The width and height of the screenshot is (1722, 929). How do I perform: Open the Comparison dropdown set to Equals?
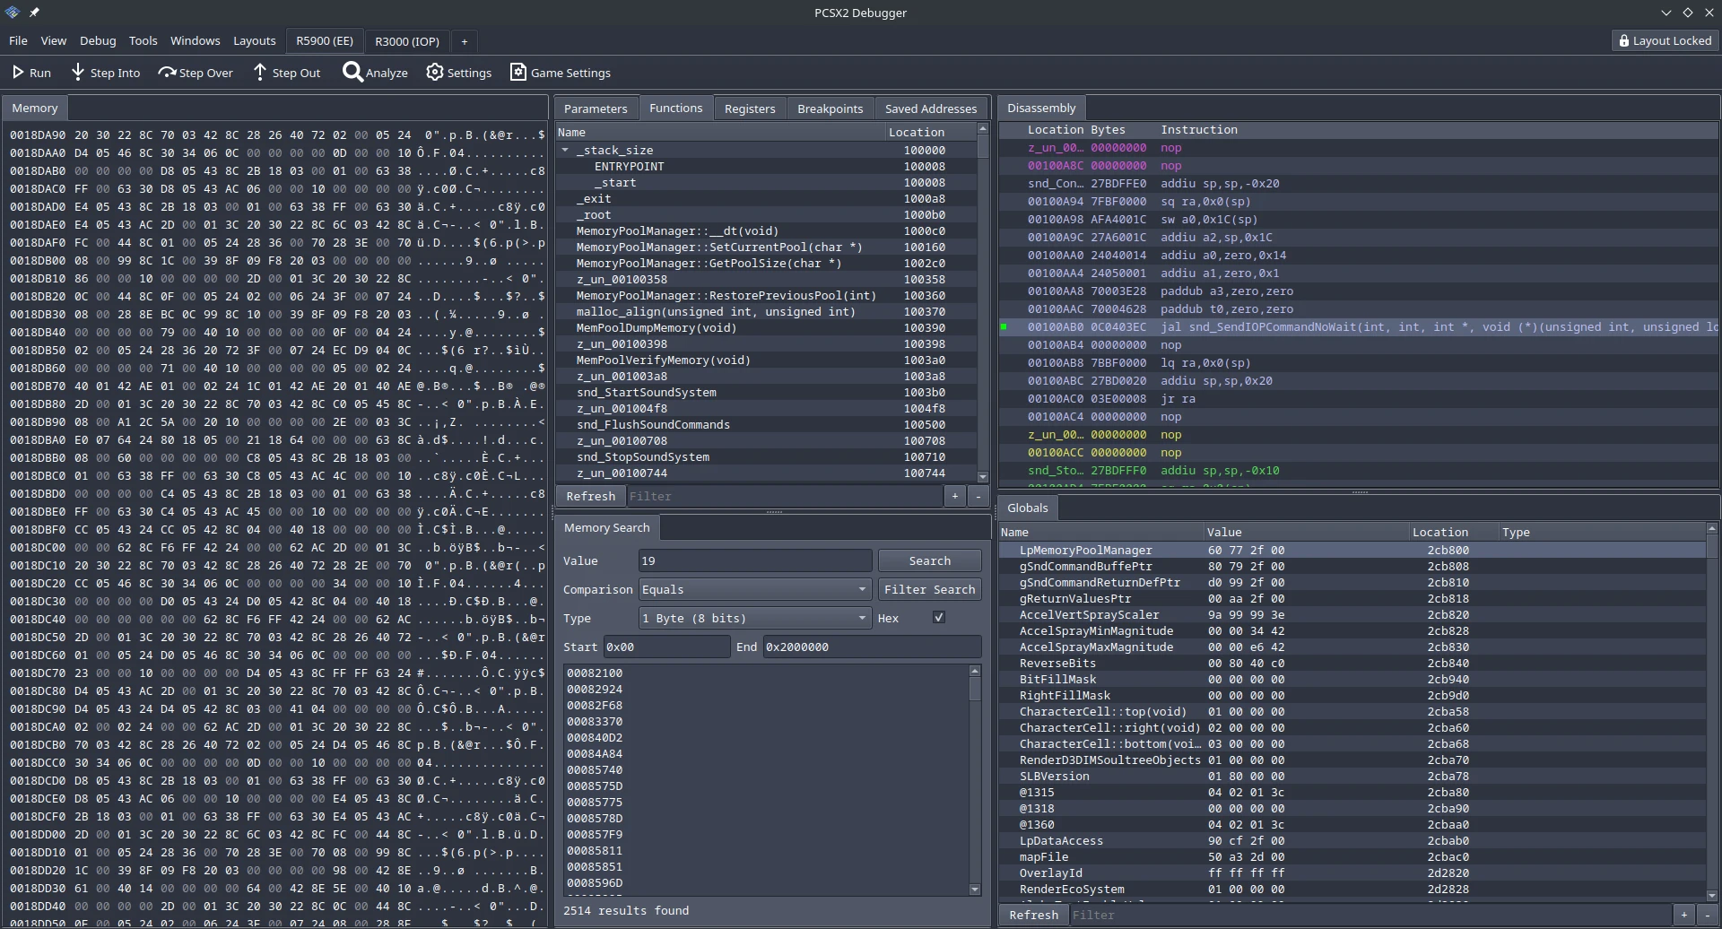coord(754,589)
